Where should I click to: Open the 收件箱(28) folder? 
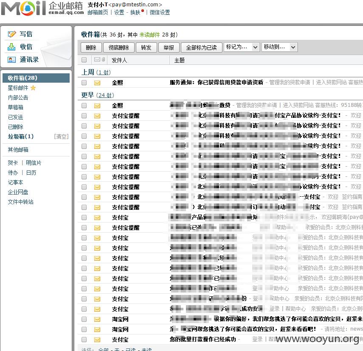tap(36, 78)
